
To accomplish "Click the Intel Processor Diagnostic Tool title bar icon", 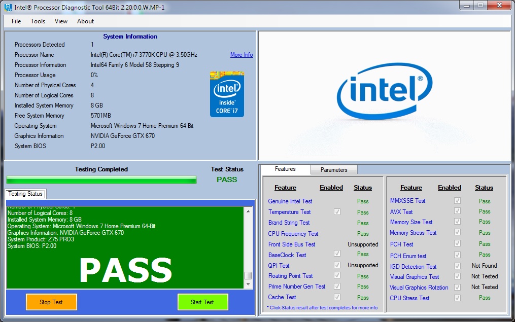I will (8, 7).
